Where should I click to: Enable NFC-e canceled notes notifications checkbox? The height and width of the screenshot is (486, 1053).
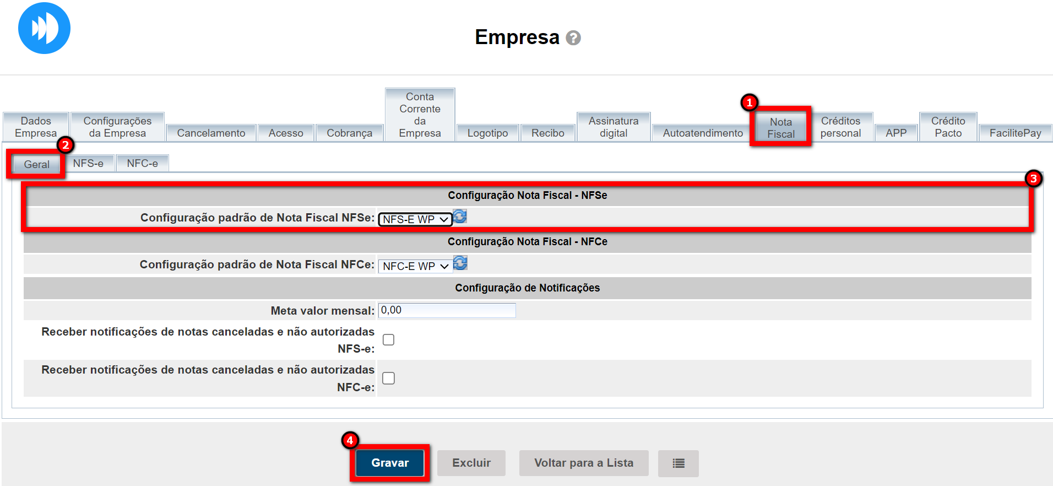tap(388, 378)
